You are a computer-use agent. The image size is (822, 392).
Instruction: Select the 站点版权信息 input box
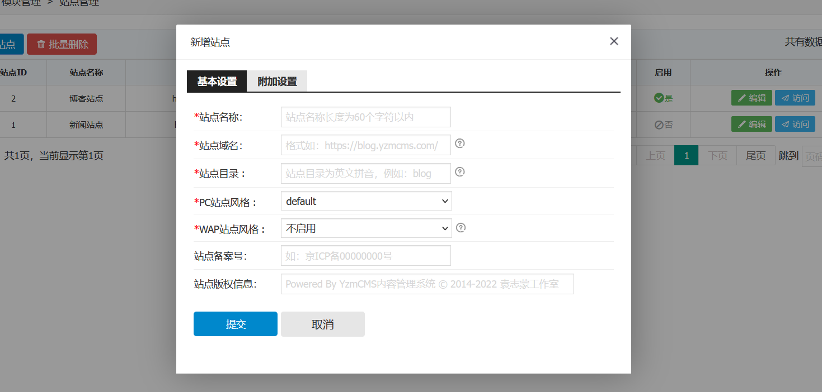(x=427, y=284)
